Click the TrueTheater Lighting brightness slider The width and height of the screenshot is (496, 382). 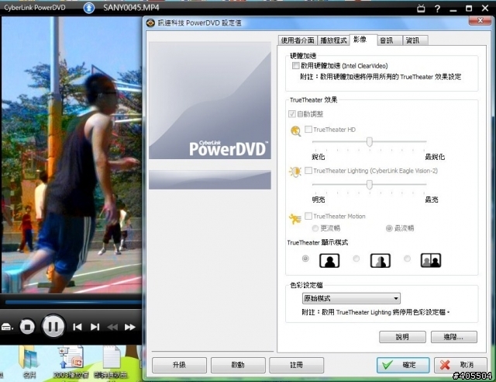pyautogui.click(x=369, y=185)
